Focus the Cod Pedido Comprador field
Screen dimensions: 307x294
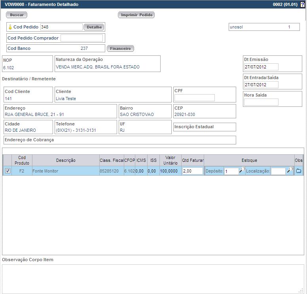point(81,38)
